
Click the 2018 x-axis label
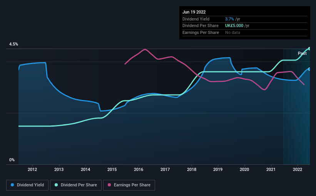192,169
